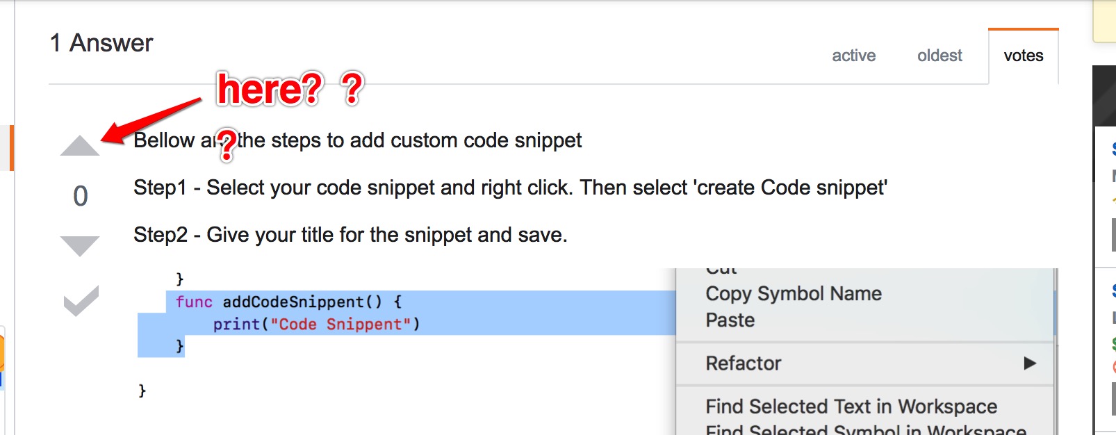This screenshot has height=435, width=1116.
Task: Sort answers by the active tab
Action: (853, 56)
